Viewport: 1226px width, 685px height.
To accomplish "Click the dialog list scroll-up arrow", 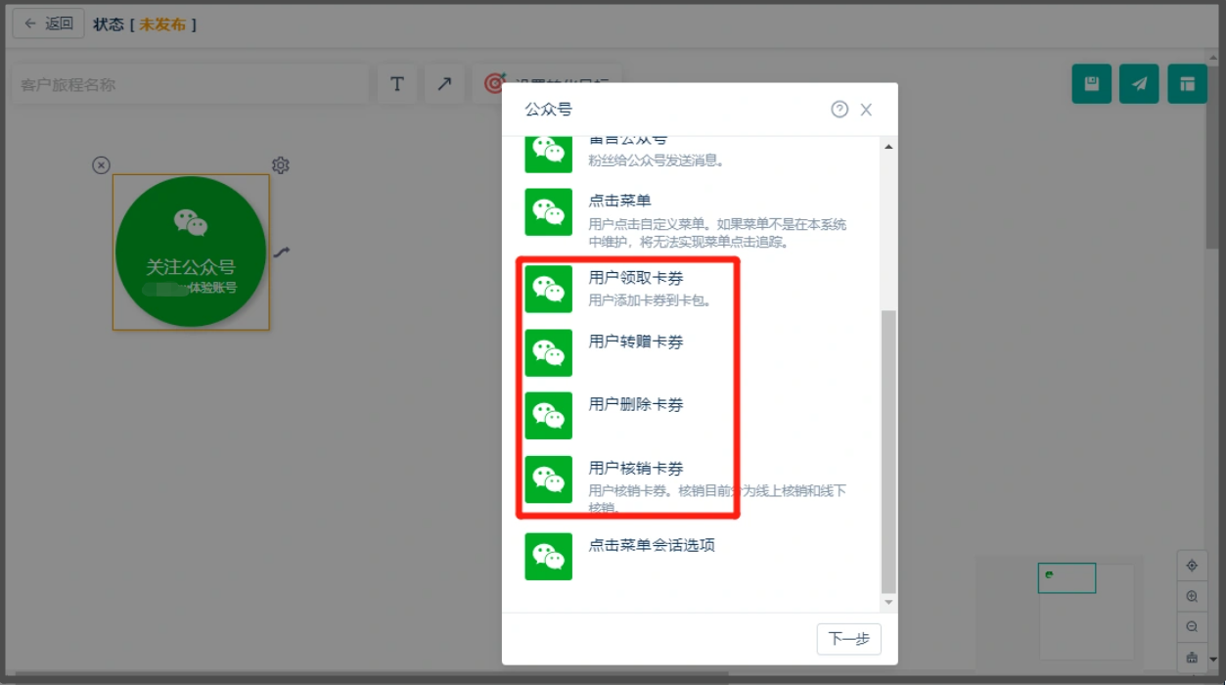I will point(888,147).
